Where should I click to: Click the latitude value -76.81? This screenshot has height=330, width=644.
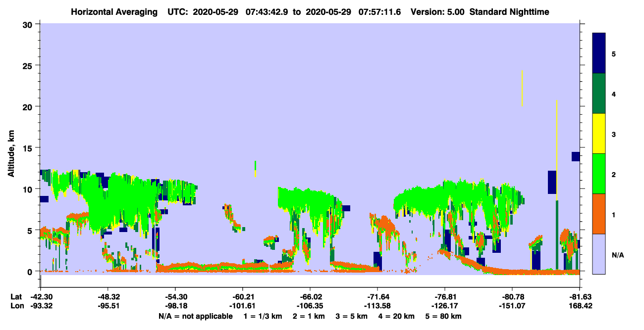pos(445,297)
